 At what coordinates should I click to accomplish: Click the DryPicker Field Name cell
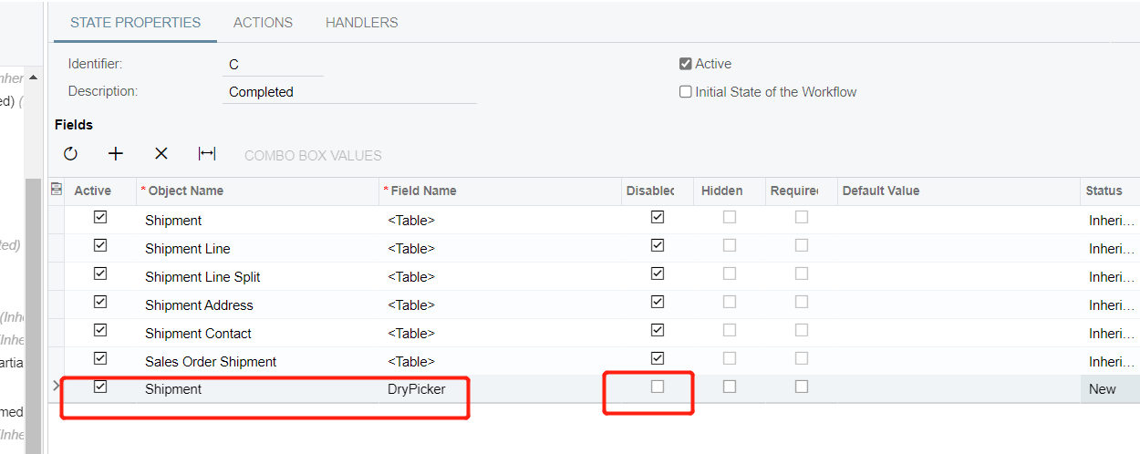coord(499,389)
